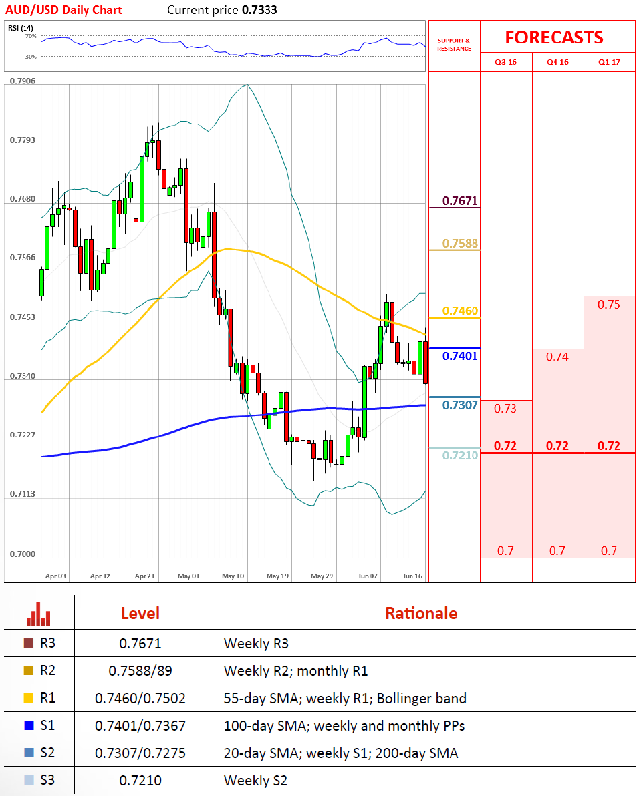
Task: Click the May 29 date axis label
Action: [x=322, y=576]
